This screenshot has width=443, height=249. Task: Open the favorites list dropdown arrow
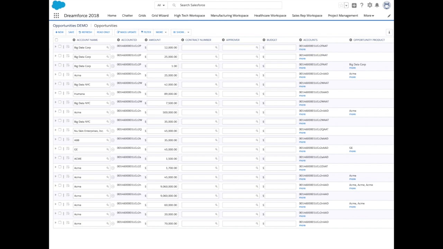point(346,5)
